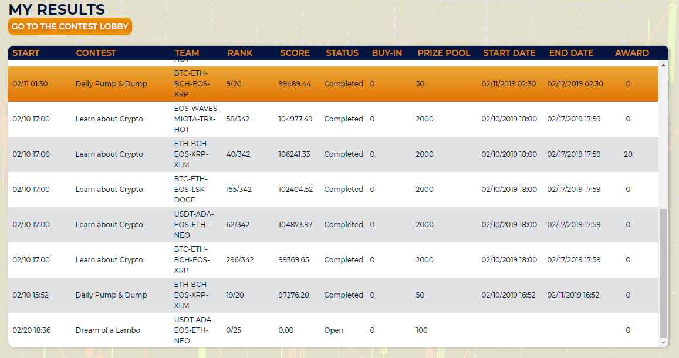This screenshot has width=679, height=358.
Task: Click the results table scroll up arrow
Action: click(663, 65)
